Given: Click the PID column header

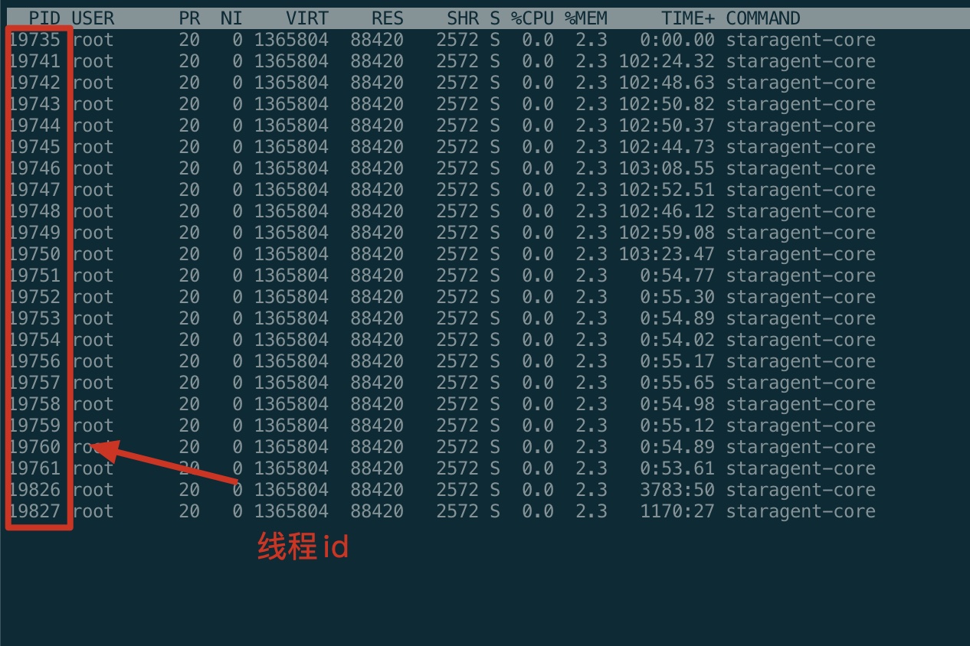Looking at the screenshot, I should [x=44, y=18].
